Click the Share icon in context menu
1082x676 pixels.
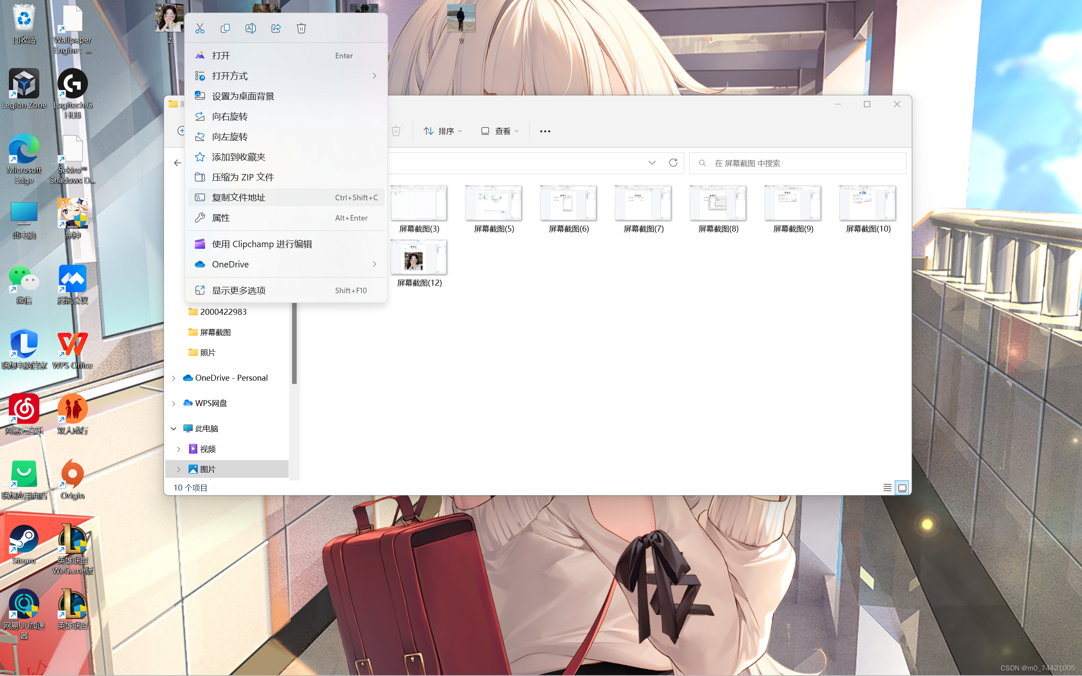[276, 29]
